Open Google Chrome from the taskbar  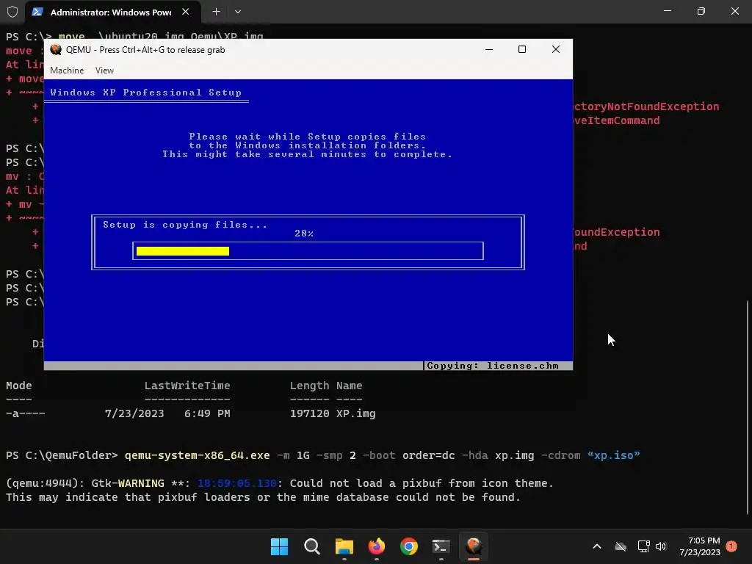[408, 546]
